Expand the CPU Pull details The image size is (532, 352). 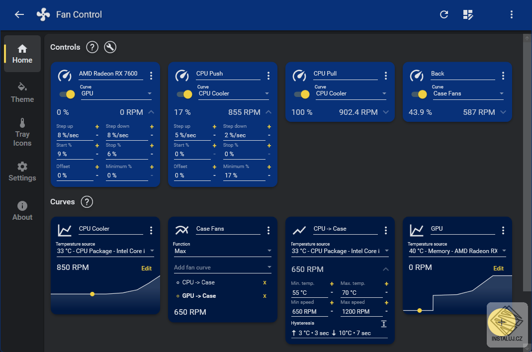point(386,112)
